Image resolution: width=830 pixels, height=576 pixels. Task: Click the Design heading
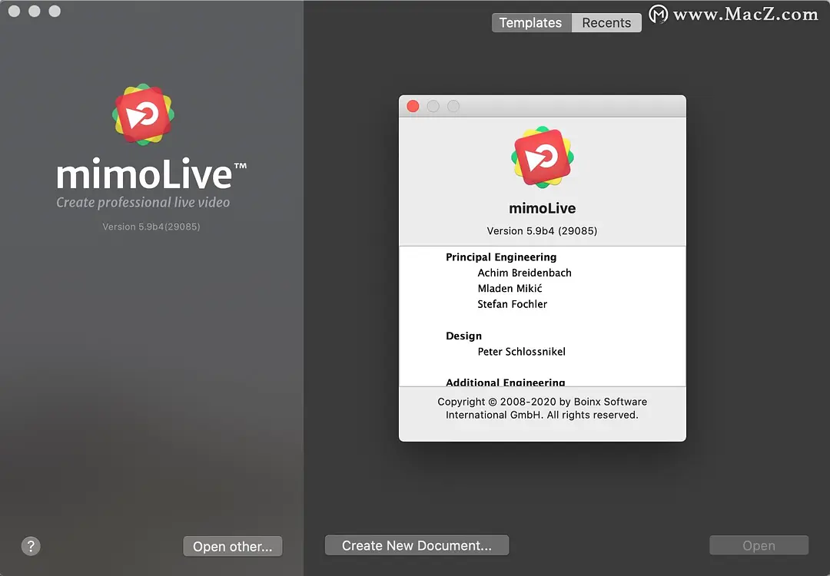point(463,336)
